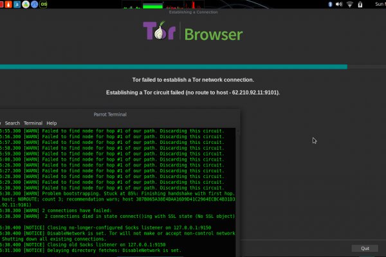Click the 'Problem bootstrapping' warning line

pyautogui.click(x=116, y=193)
